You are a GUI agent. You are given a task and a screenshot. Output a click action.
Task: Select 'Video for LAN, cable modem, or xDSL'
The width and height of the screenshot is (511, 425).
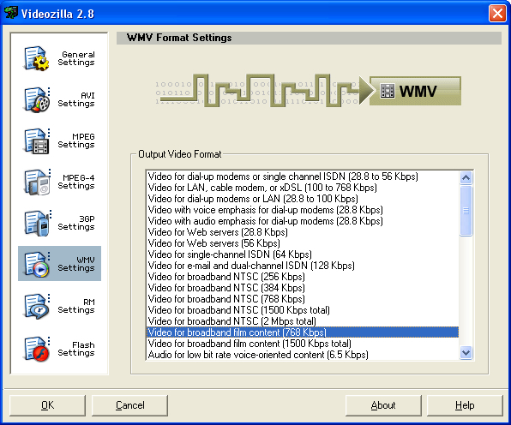[x=303, y=188]
